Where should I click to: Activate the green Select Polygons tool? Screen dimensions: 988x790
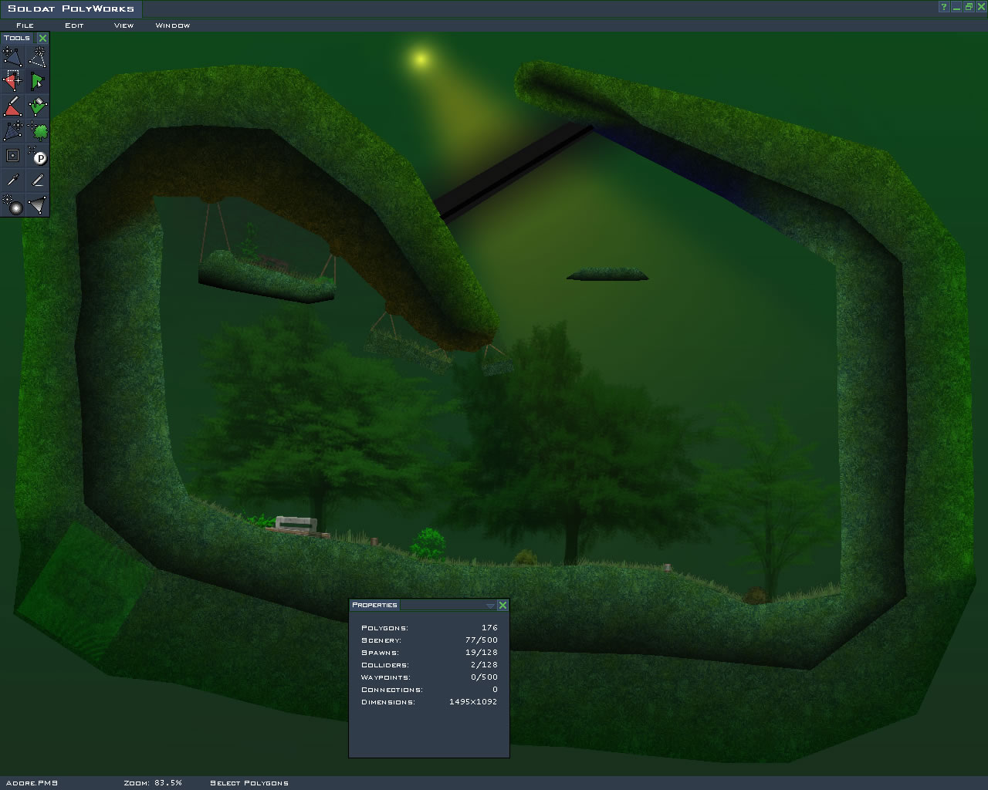tap(37, 81)
